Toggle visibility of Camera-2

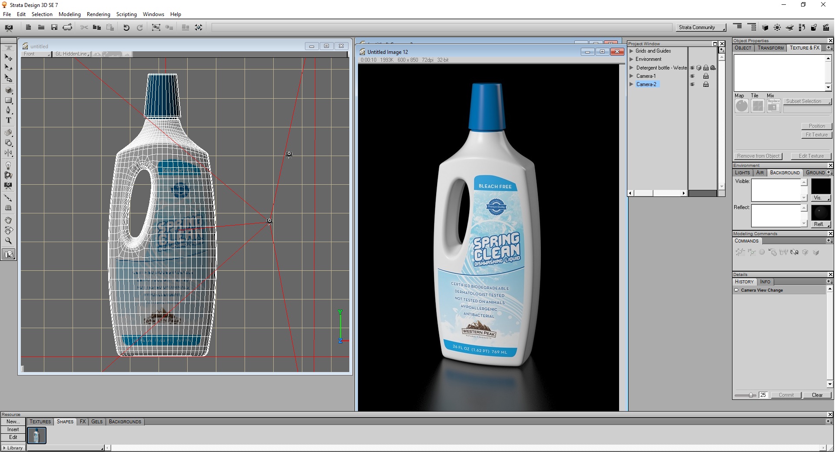pyautogui.click(x=693, y=84)
